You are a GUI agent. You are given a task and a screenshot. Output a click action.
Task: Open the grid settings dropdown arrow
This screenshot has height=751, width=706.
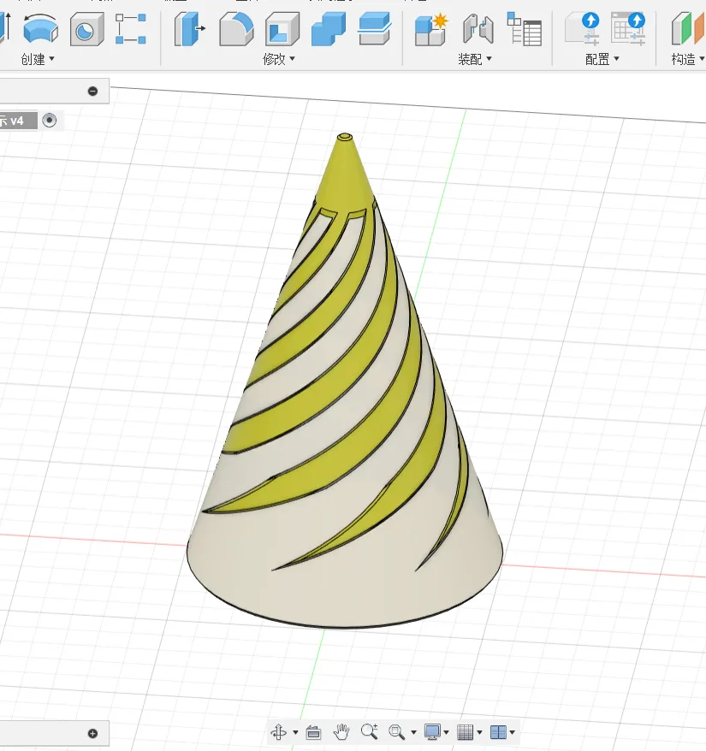click(478, 732)
